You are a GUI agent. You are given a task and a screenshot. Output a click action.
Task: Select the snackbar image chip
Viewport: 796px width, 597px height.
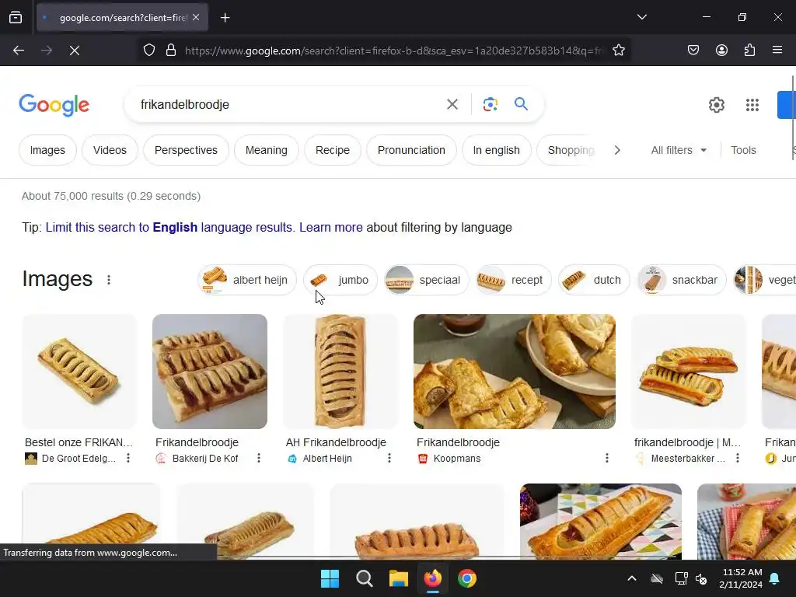coord(681,280)
